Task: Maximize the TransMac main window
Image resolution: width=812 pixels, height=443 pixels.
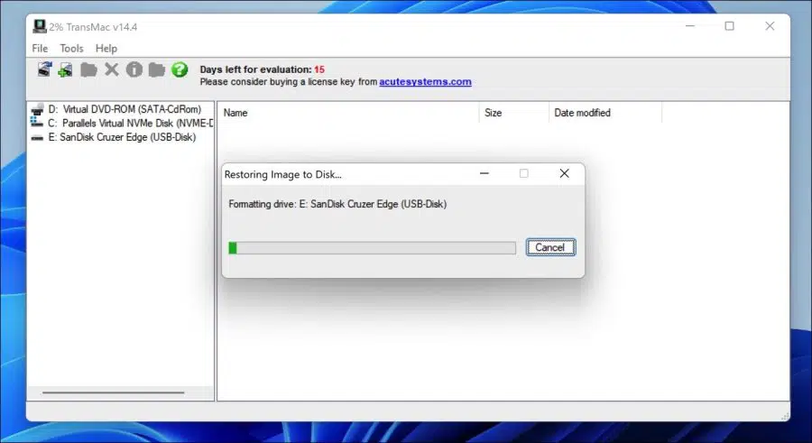Action: coord(730,26)
